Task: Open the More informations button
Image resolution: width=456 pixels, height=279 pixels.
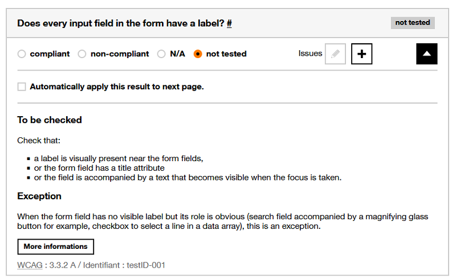Action: point(55,247)
